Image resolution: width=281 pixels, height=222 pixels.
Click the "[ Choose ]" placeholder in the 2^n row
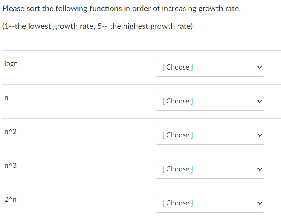click(x=178, y=203)
